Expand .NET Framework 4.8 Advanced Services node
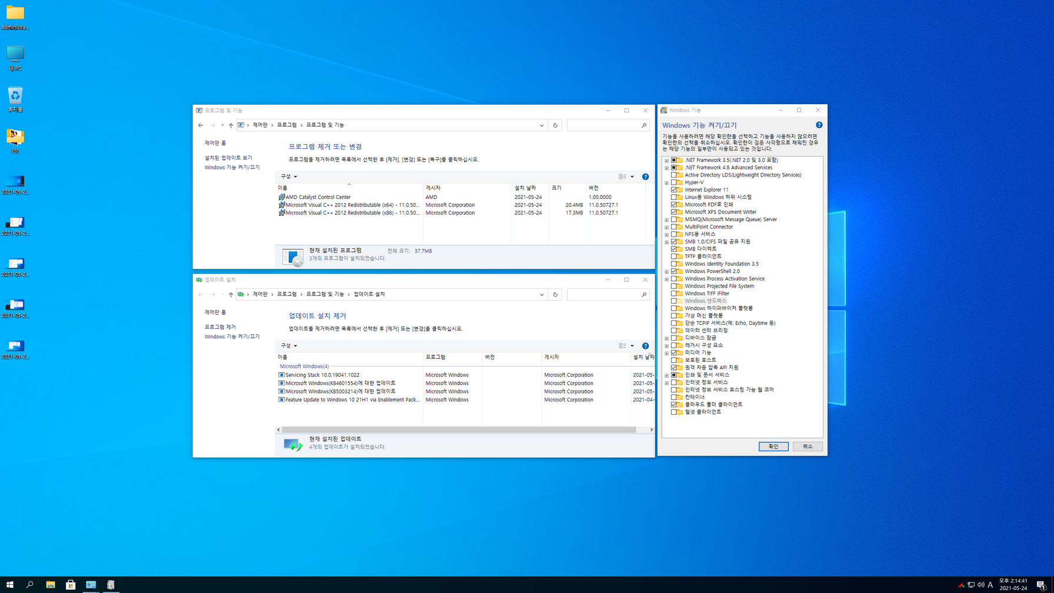The width and height of the screenshot is (1054, 593). [666, 168]
